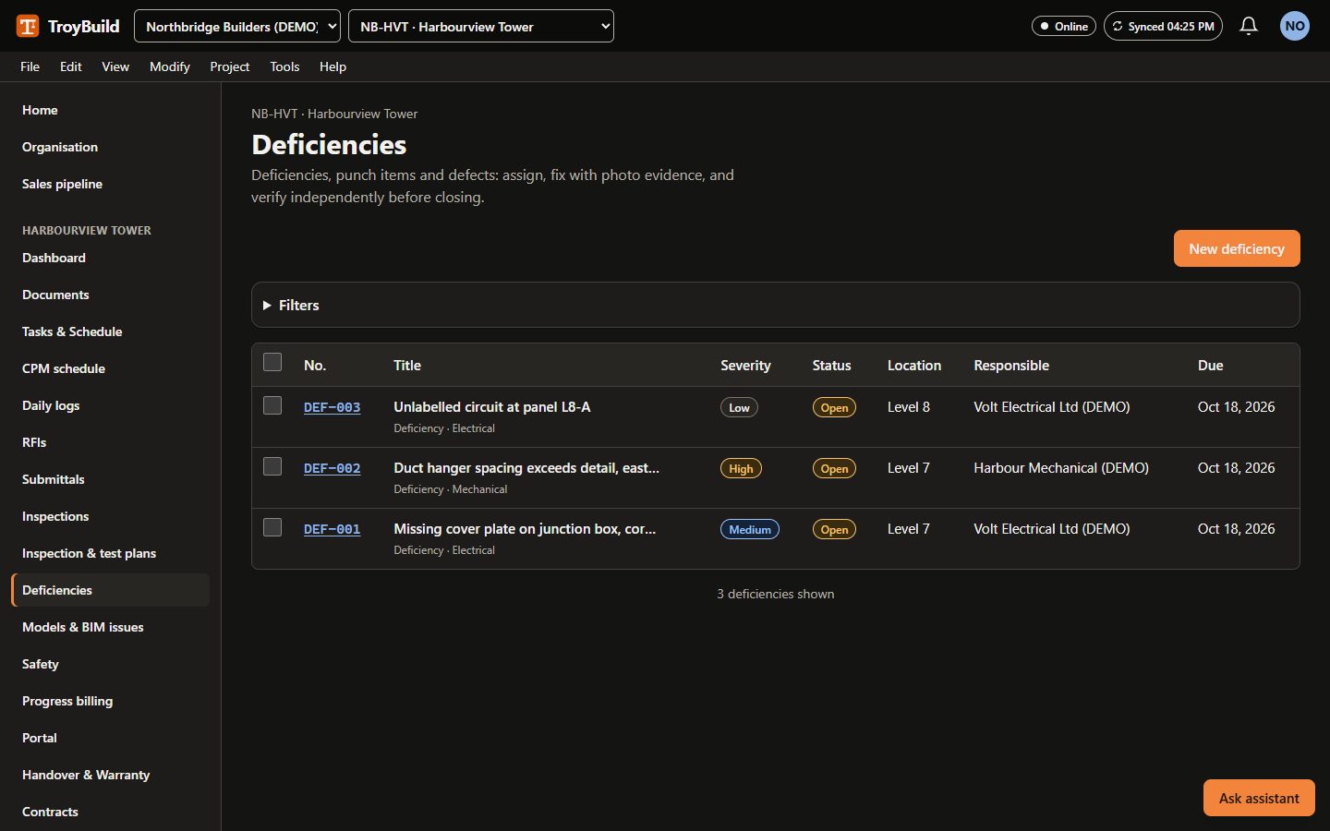
Task: Open the Dashboard page
Action: (x=111, y=258)
